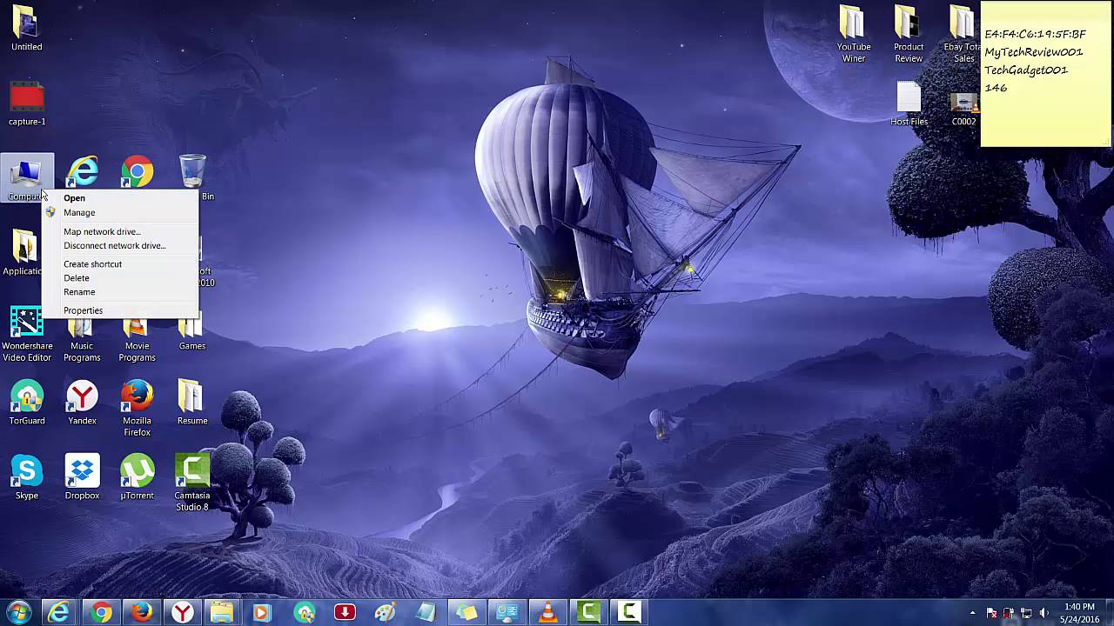Switch to green Camtasia taskbar icon
This screenshot has width=1114, height=626.
tap(589, 613)
